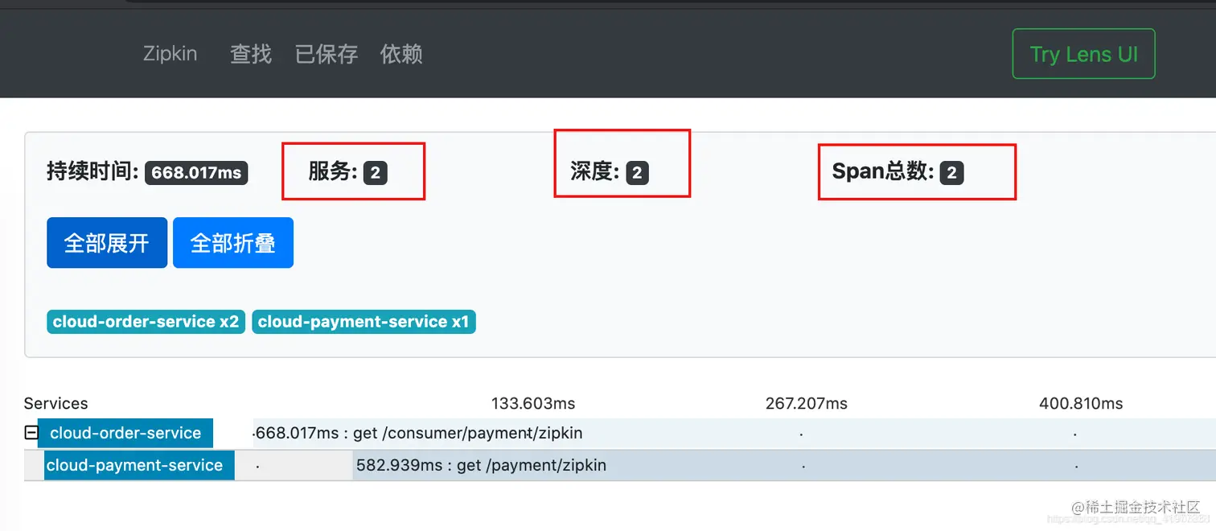
Task: Click the Span总数 count badge
Action: [x=951, y=173]
